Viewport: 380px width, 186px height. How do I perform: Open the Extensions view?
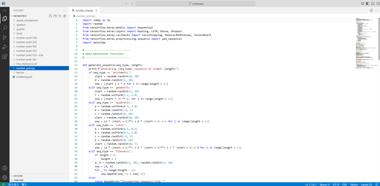click(x=4, y=57)
